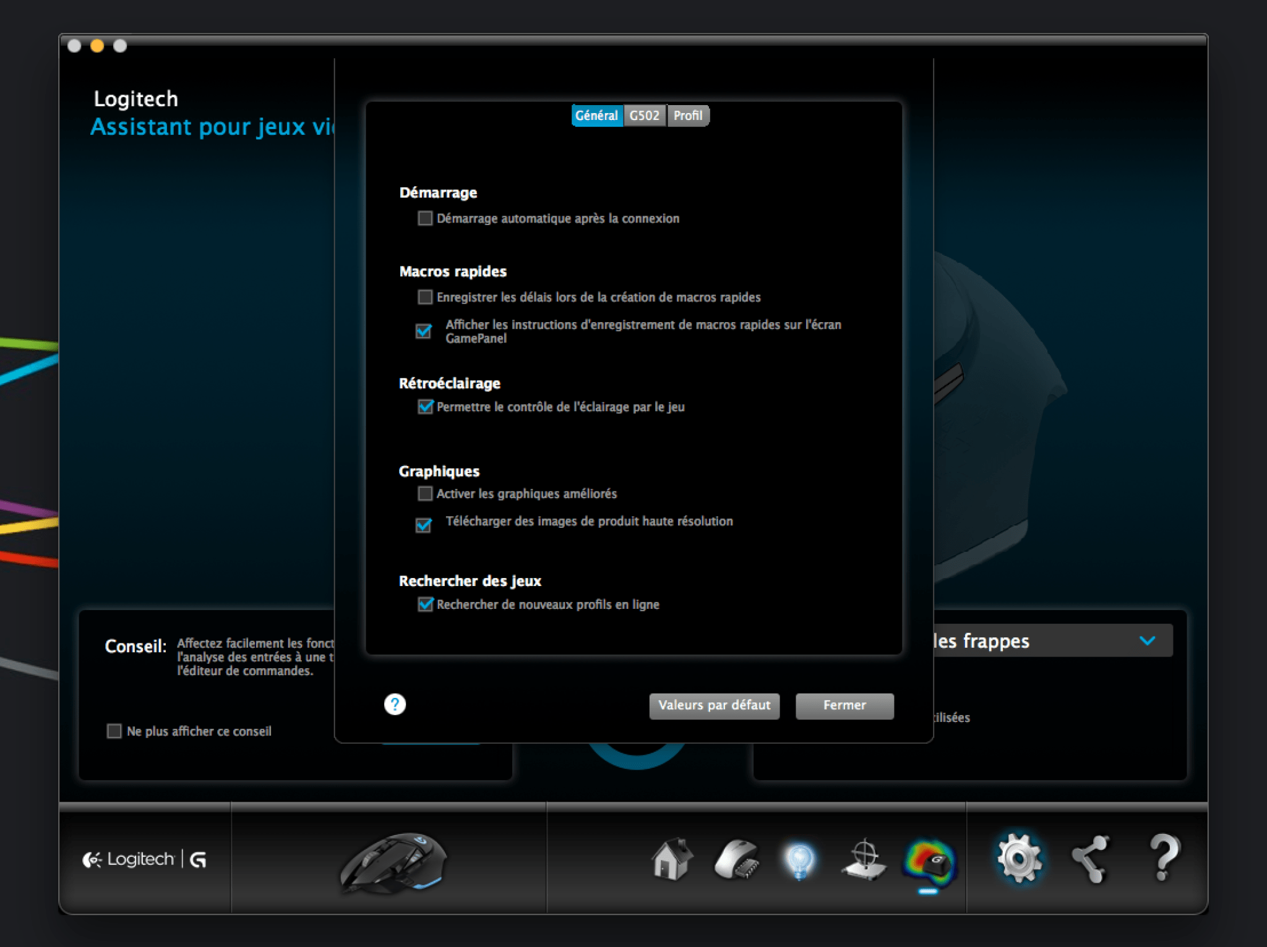
Task: Switch to the Général tab
Action: 597,116
